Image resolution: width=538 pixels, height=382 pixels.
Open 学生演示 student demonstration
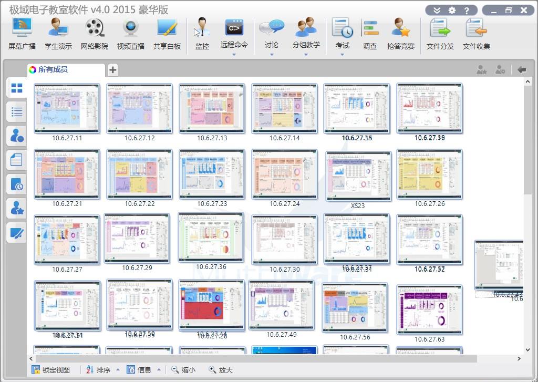pos(58,33)
